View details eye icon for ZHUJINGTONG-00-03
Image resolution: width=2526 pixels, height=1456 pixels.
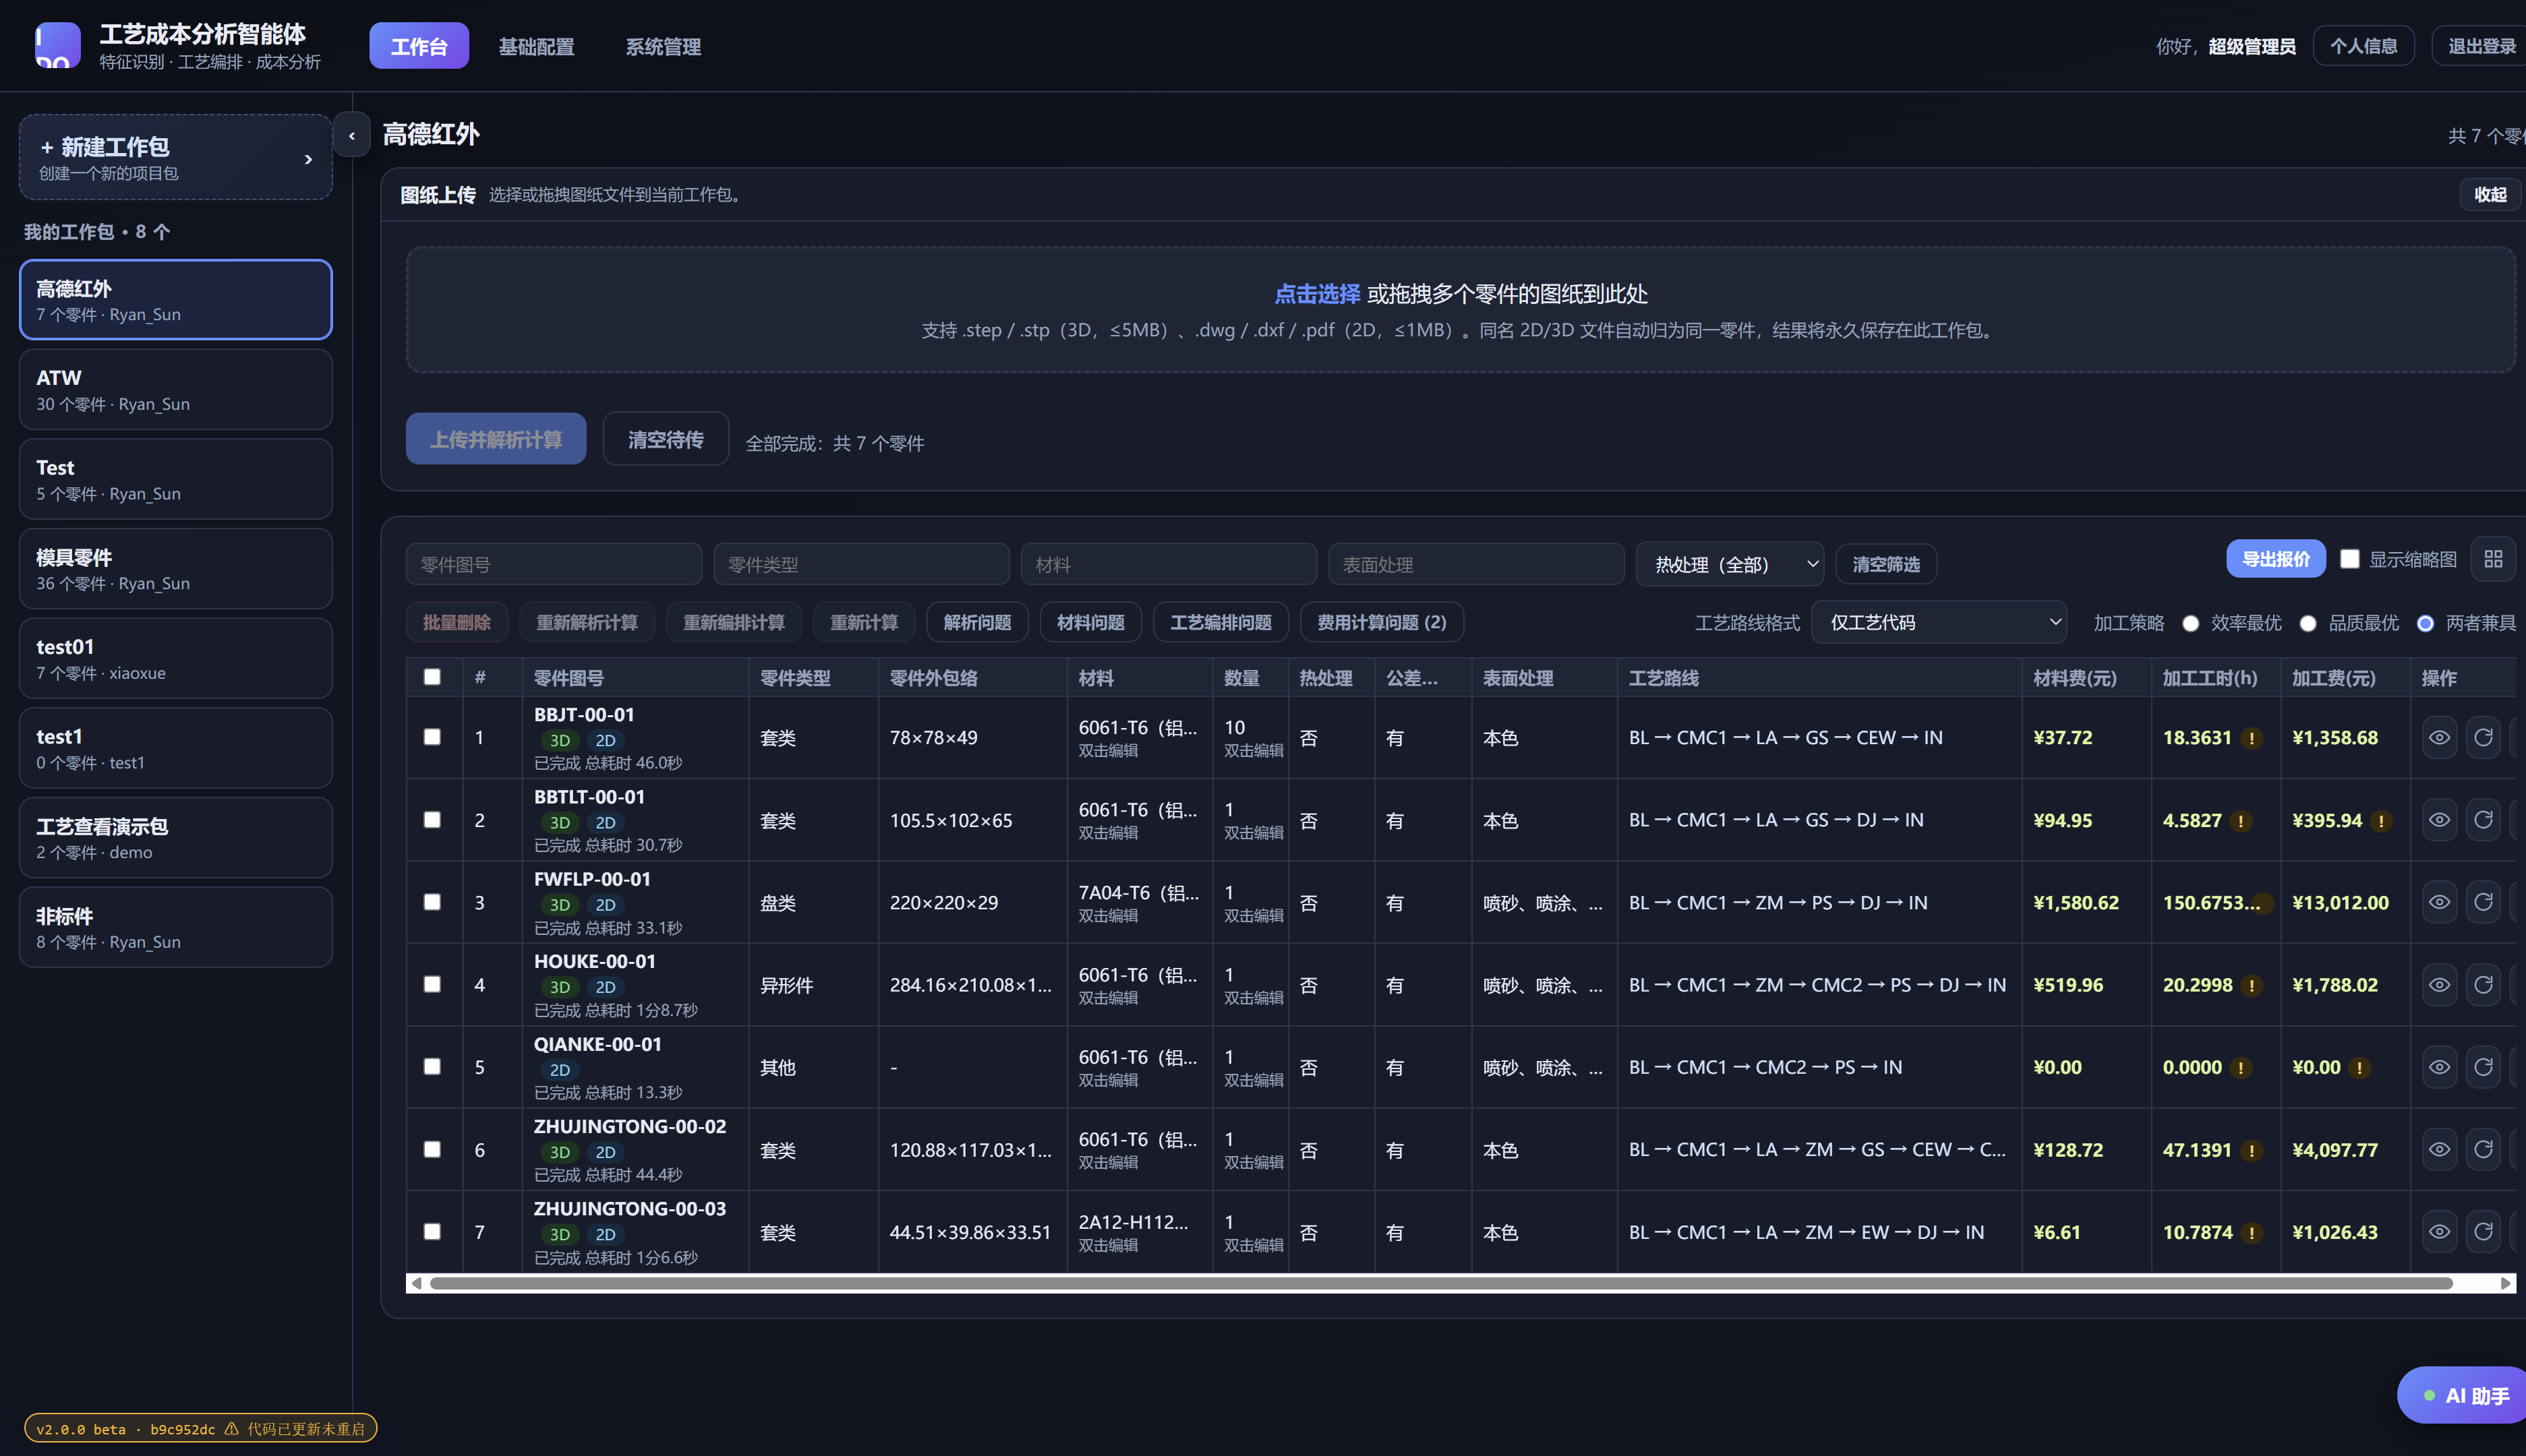click(2440, 1232)
